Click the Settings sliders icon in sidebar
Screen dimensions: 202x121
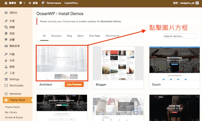tap(6, 79)
